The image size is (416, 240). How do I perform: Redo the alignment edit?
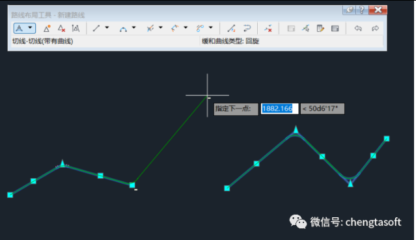pyautogui.click(x=375, y=28)
